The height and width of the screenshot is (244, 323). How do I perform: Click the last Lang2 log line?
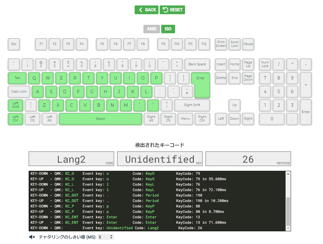point(117,228)
